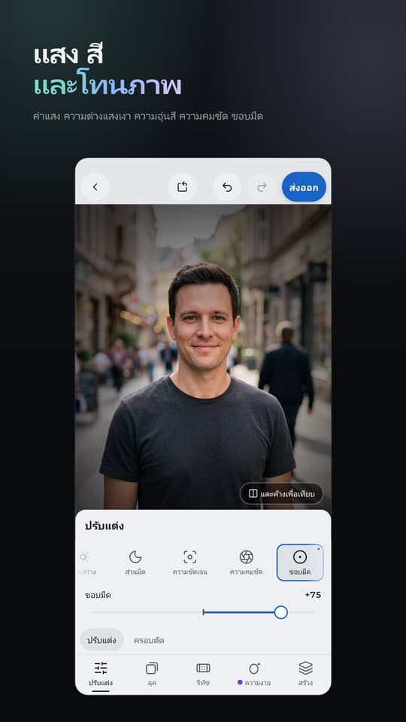Adjust the ขอบมืด slider handle

280,612
